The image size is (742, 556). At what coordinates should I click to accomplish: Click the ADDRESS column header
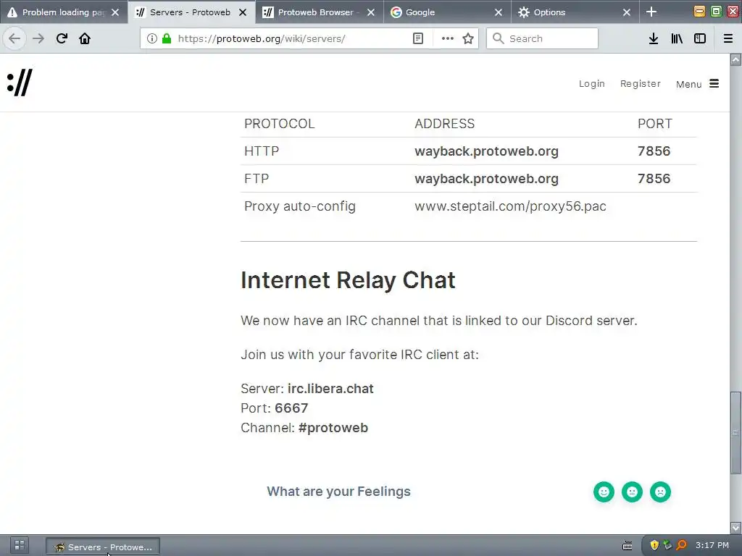point(444,123)
